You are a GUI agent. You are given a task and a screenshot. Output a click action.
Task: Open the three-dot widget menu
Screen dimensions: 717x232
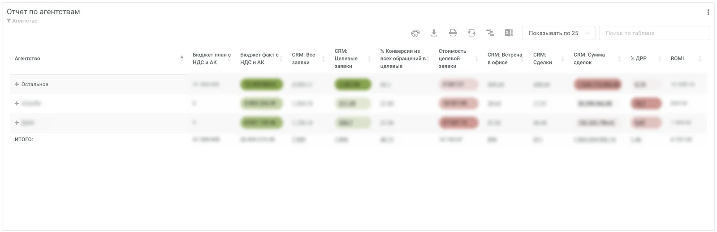pyautogui.click(x=708, y=13)
